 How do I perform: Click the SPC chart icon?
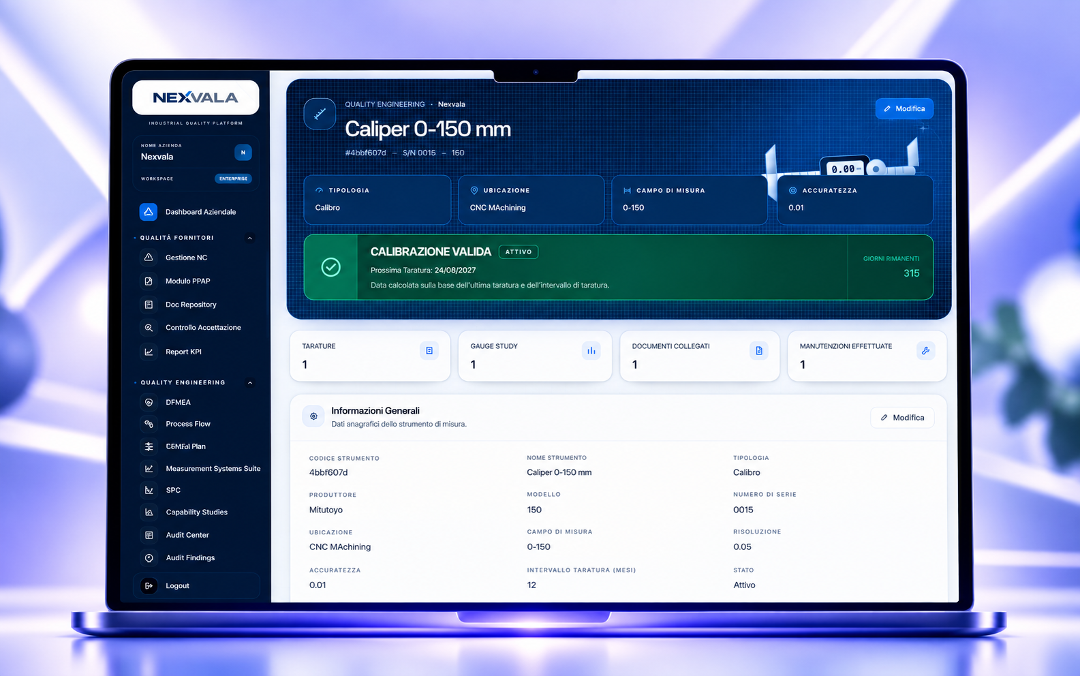point(149,490)
